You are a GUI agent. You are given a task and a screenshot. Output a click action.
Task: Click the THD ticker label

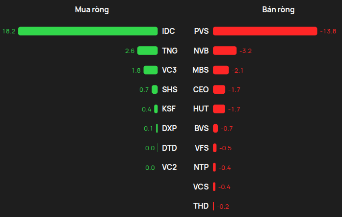tap(201, 206)
